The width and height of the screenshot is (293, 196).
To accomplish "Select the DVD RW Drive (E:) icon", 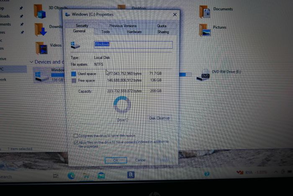I will [x=203, y=75].
